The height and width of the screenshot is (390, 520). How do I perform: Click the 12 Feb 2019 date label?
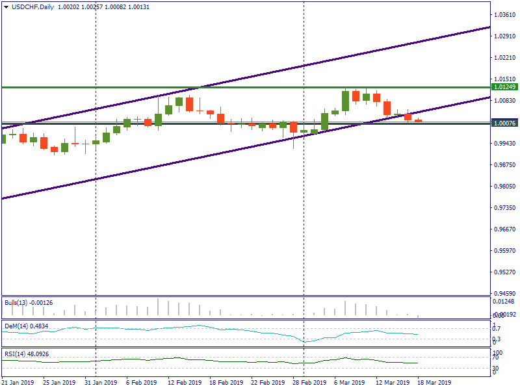coord(186,383)
